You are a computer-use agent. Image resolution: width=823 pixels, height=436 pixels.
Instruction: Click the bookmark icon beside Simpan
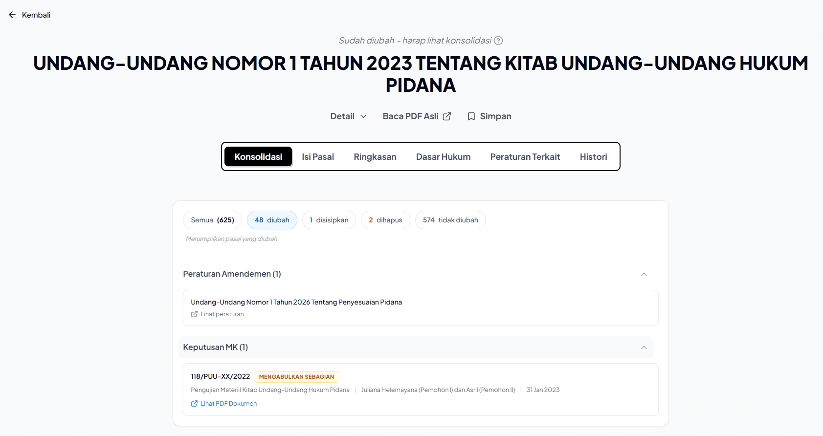(x=471, y=116)
